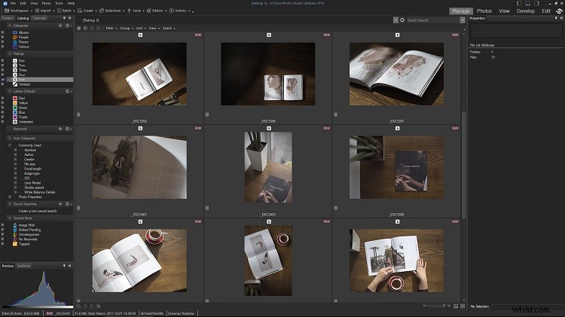This screenshot has height=317, width=565.
Task: Open the Panes menu
Action: 47,3
